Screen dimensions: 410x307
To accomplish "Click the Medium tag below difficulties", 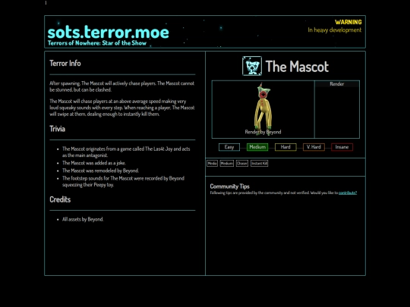I will [227, 164].
